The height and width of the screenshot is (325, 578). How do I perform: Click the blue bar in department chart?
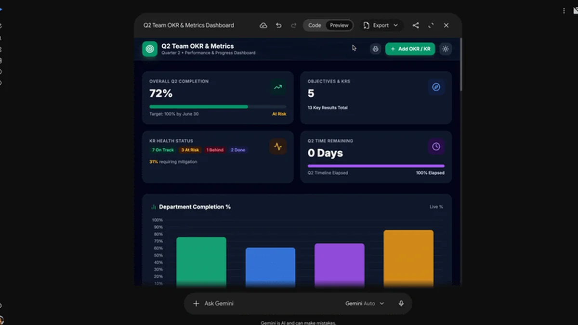pyautogui.click(x=270, y=267)
